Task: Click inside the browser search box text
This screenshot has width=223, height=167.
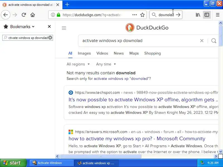Action: point(166,15)
